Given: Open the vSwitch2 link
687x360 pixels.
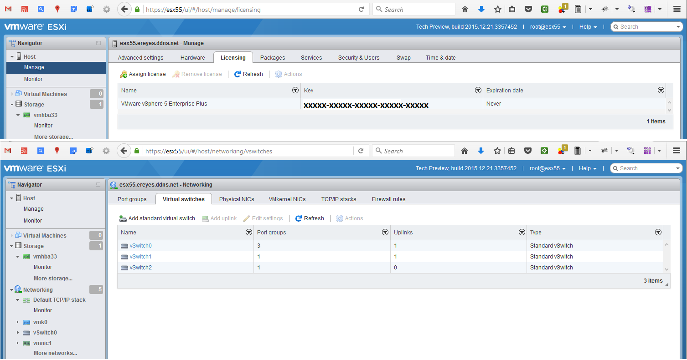Looking at the screenshot, I should pyautogui.click(x=141, y=267).
